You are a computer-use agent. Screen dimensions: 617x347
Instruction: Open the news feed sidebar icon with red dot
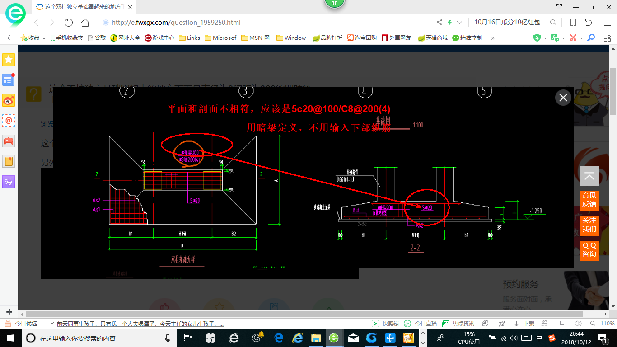click(x=9, y=80)
